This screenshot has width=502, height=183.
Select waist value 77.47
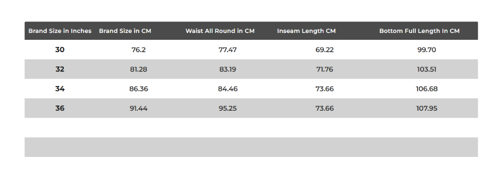(228, 50)
